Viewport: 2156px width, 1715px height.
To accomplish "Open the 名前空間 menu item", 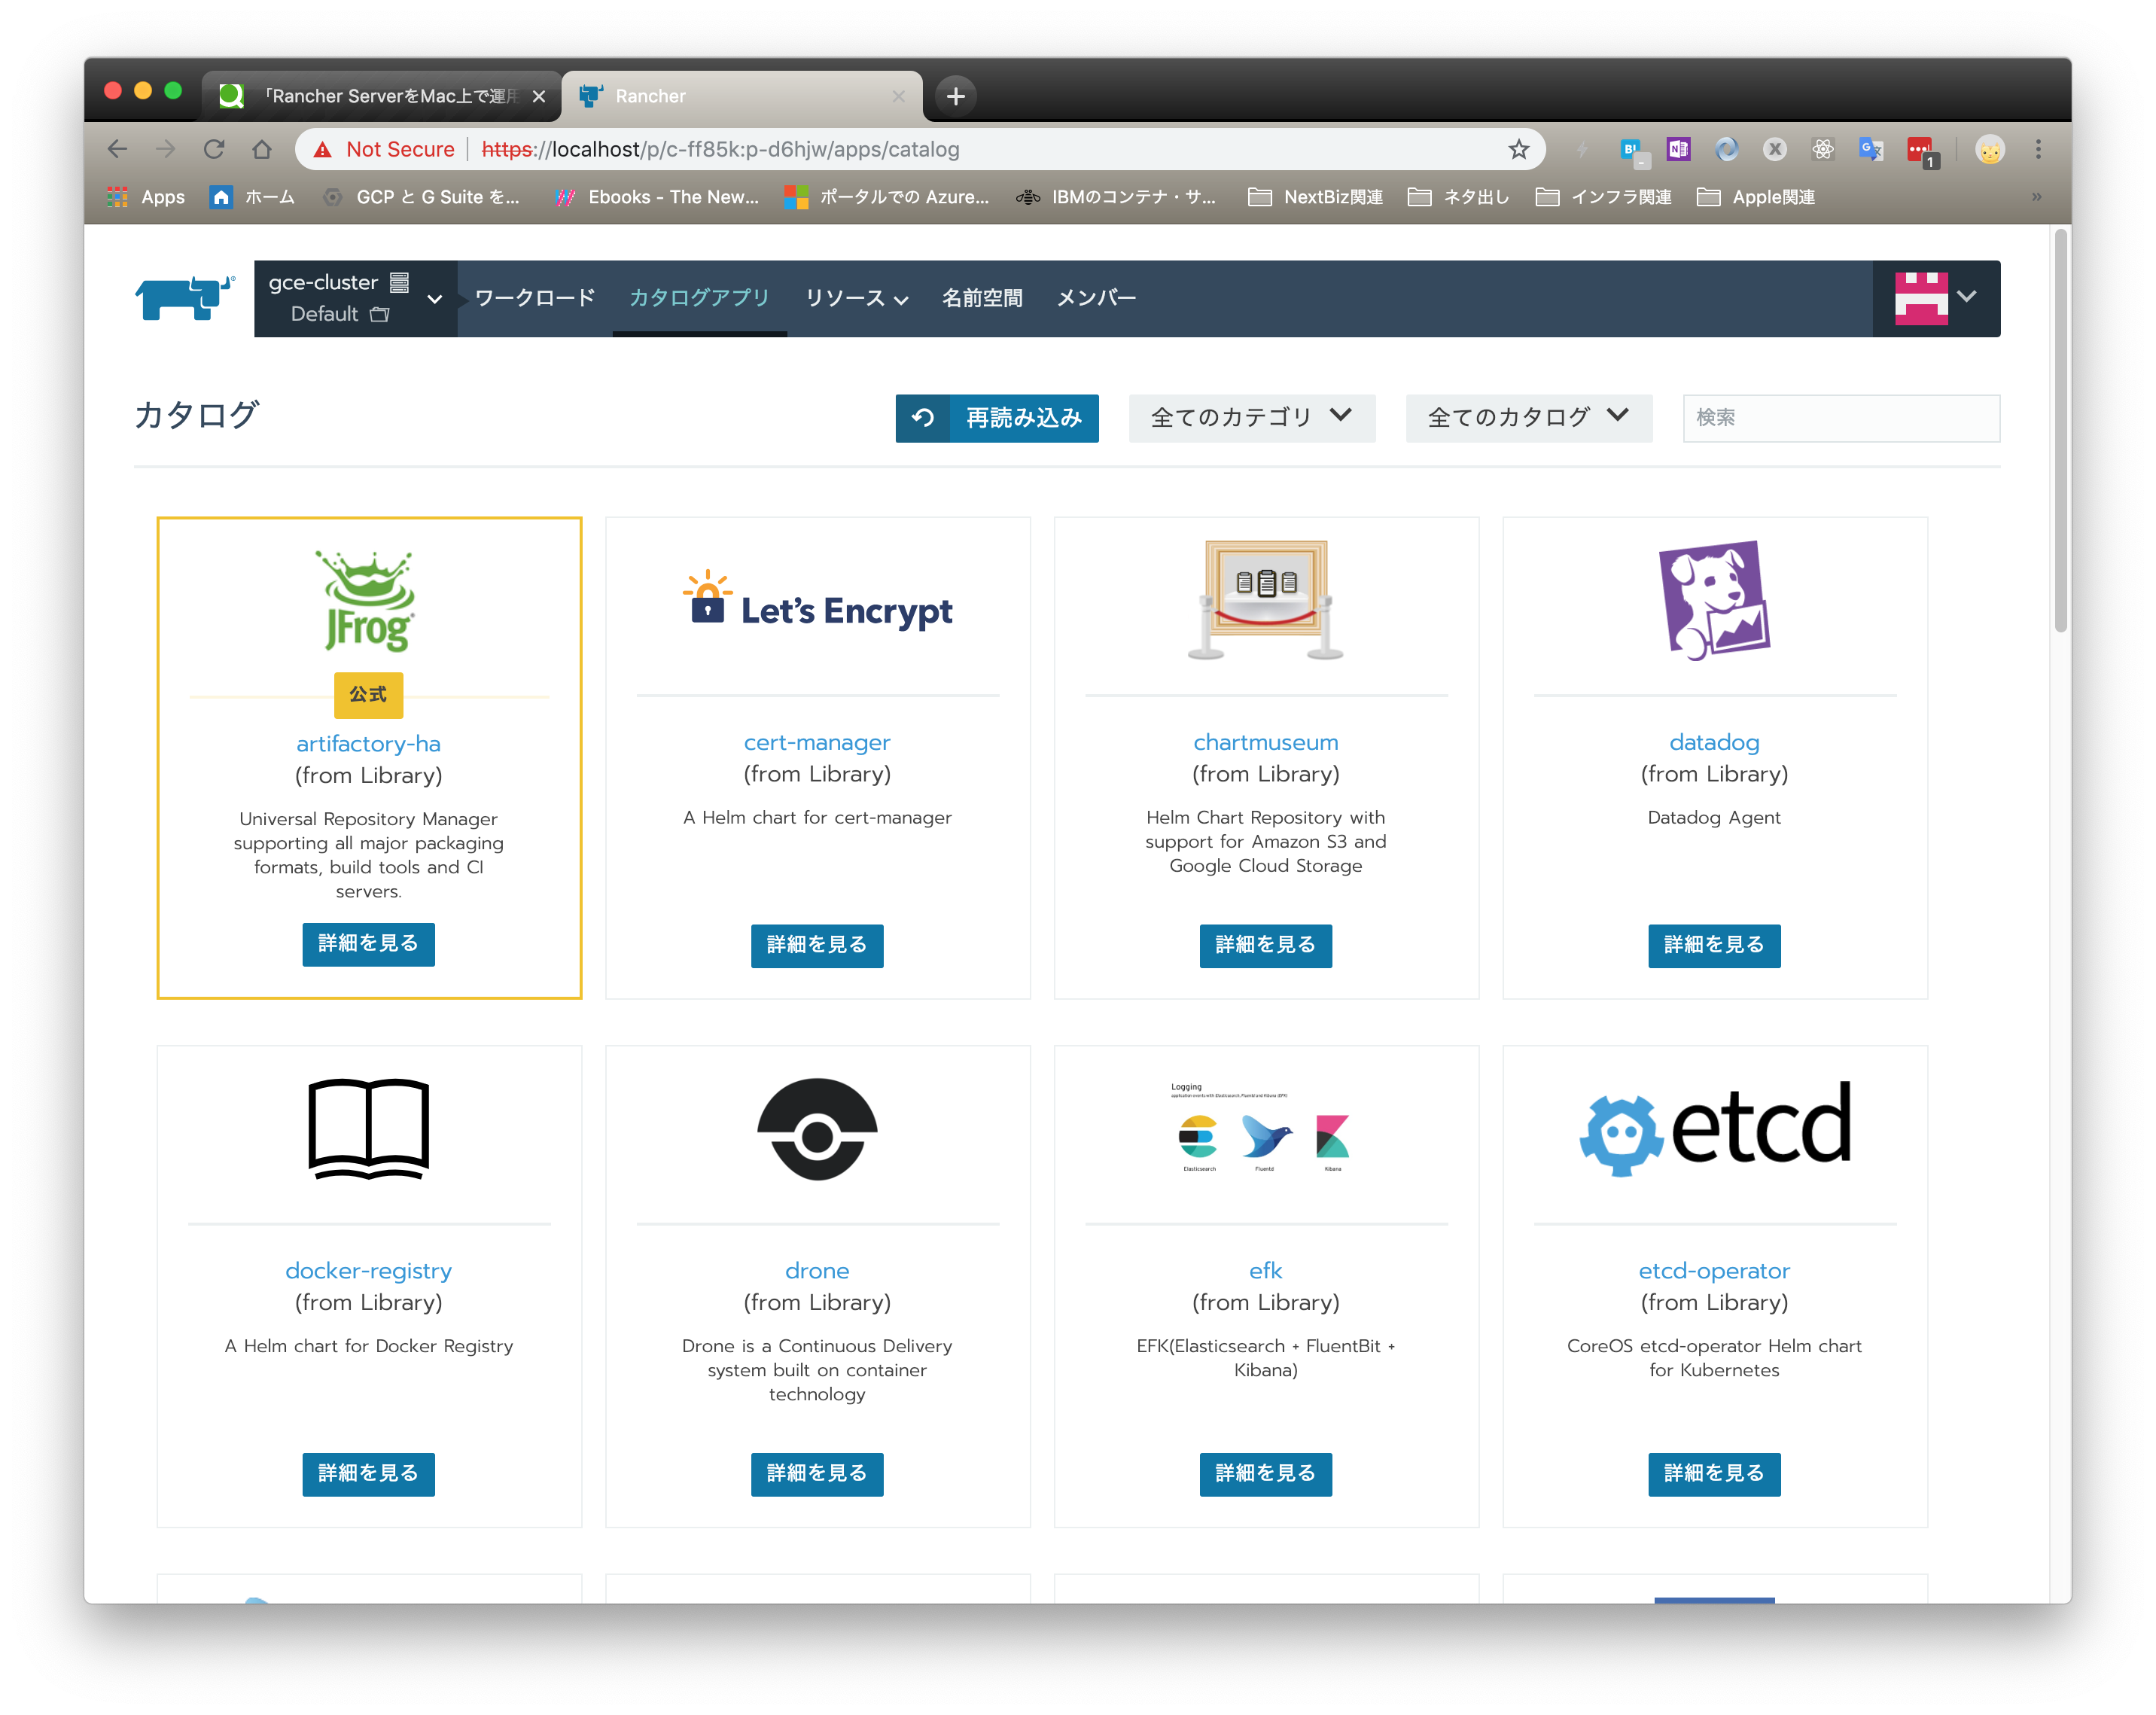I will coord(982,297).
